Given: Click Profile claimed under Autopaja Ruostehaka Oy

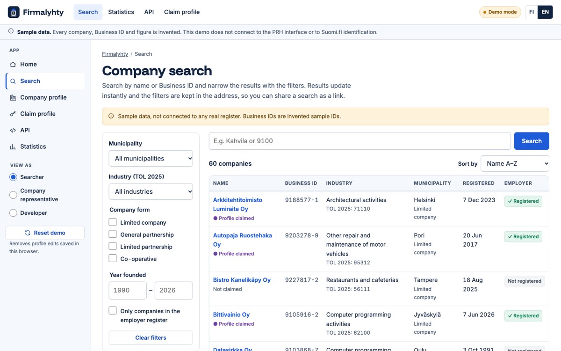Looking at the screenshot, I should [x=234, y=254].
